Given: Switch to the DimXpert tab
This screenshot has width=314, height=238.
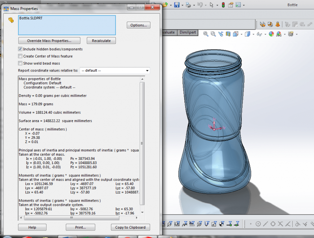Looking at the screenshot, I should tap(188, 32).
